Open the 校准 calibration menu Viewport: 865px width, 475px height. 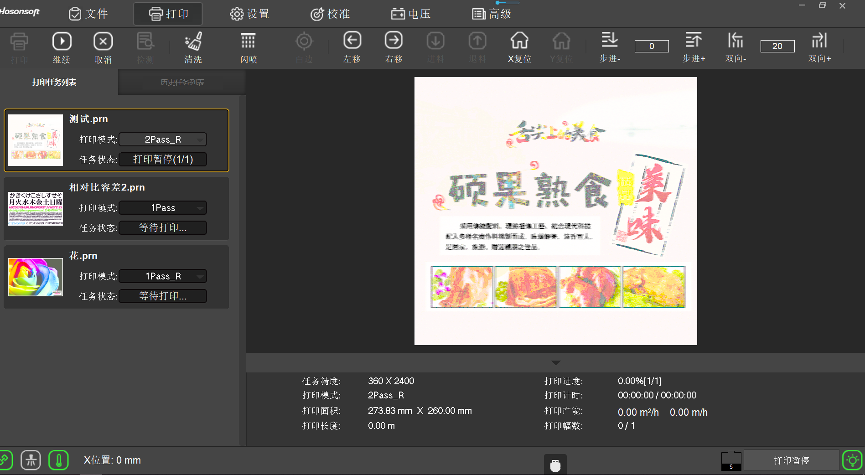pos(330,14)
